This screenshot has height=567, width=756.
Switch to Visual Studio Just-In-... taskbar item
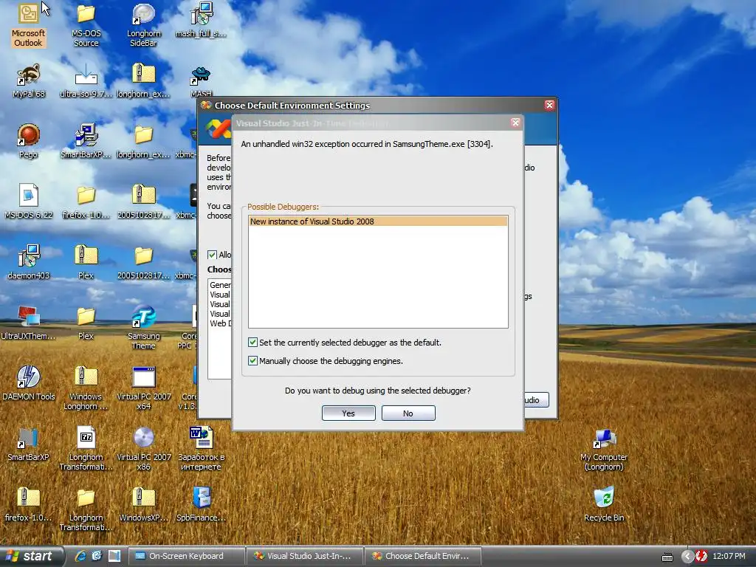click(304, 556)
